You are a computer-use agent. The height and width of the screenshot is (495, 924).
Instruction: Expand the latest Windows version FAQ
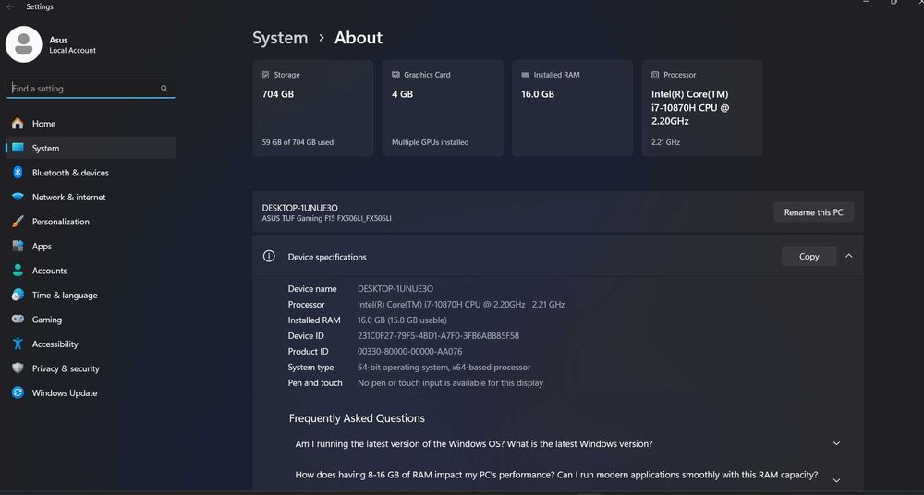pyautogui.click(x=836, y=443)
